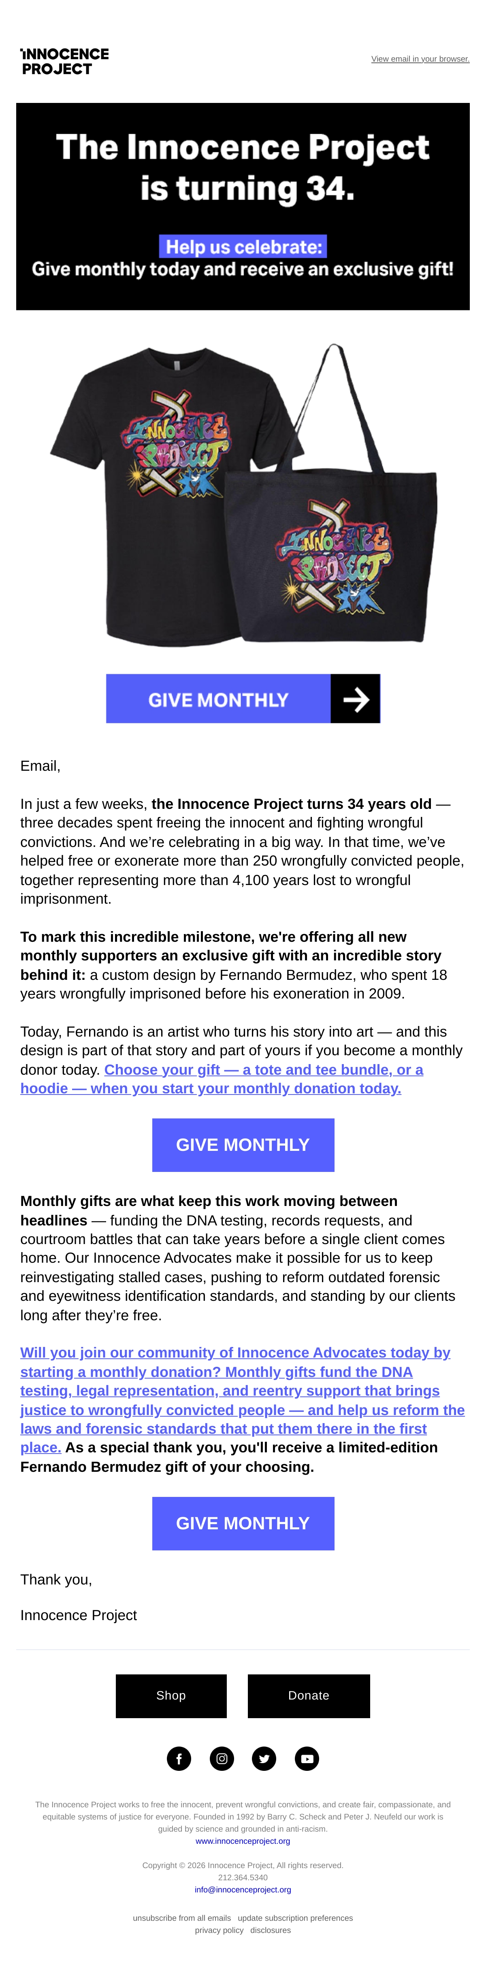Click the info@innocenceproject.org email link
Viewport: 486px width, 1984px height.
coord(243,1889)
